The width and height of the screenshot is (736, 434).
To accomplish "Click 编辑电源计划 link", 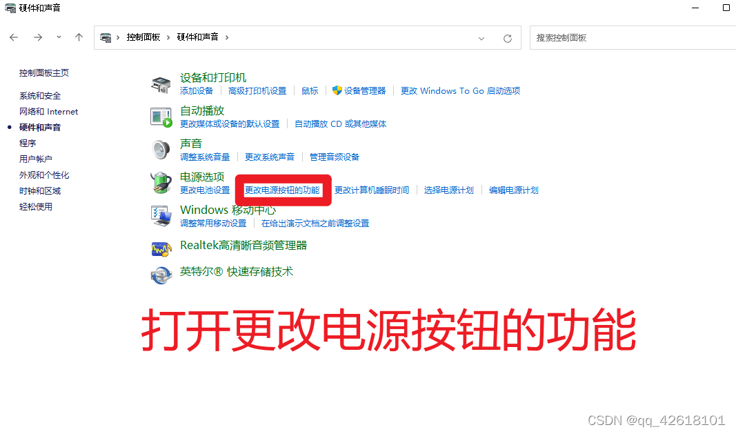I will tap(513, 190).
